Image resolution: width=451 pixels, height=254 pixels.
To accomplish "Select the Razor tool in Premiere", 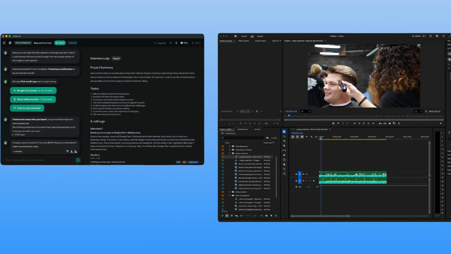I will [x=284, y=146].
